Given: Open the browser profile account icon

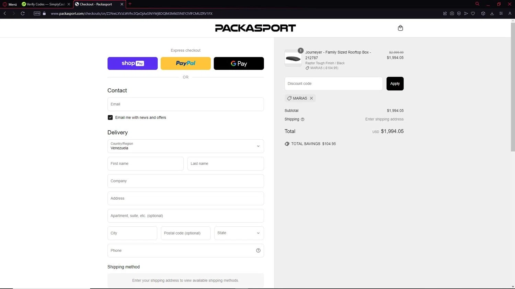Looking at the screenshot, I should pyautogui.click(x=510, y=13).
